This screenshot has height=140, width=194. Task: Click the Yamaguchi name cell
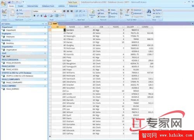pyautogui.click(x=73, y=66)
